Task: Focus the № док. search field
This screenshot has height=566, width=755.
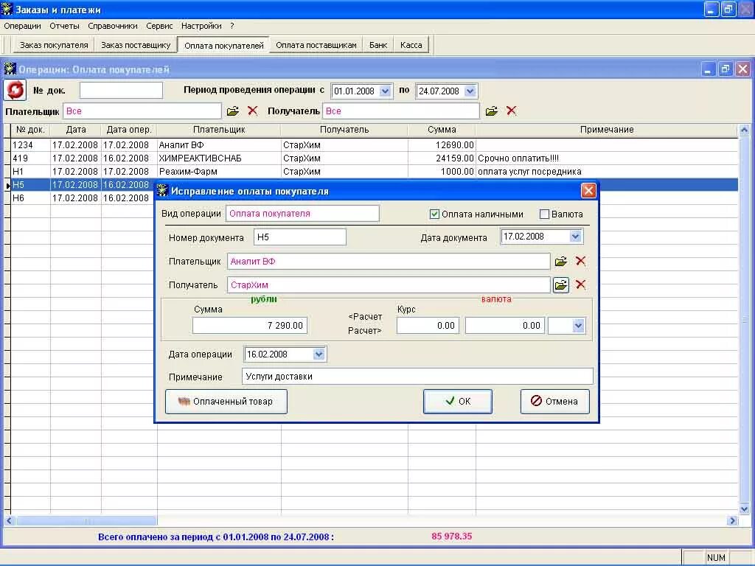Action: [122, 90]
